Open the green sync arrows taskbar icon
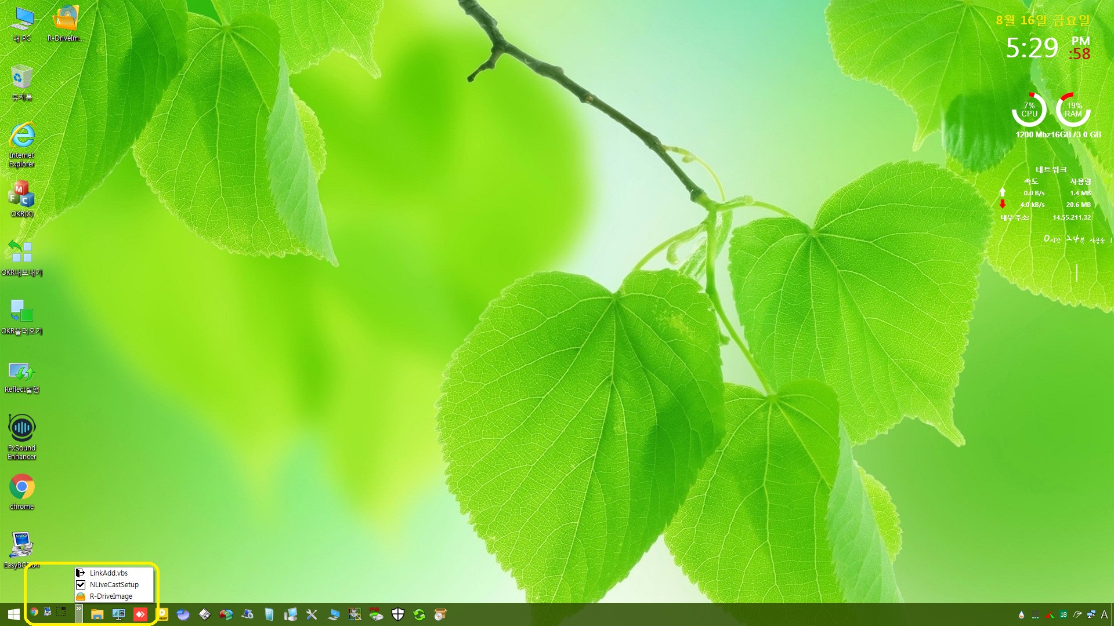Image resolution: width=1114 pixels, height=626 pixels. 419,614
